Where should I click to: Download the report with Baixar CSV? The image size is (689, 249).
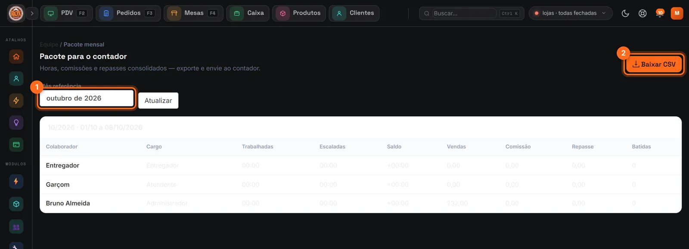tap(654, 64)
